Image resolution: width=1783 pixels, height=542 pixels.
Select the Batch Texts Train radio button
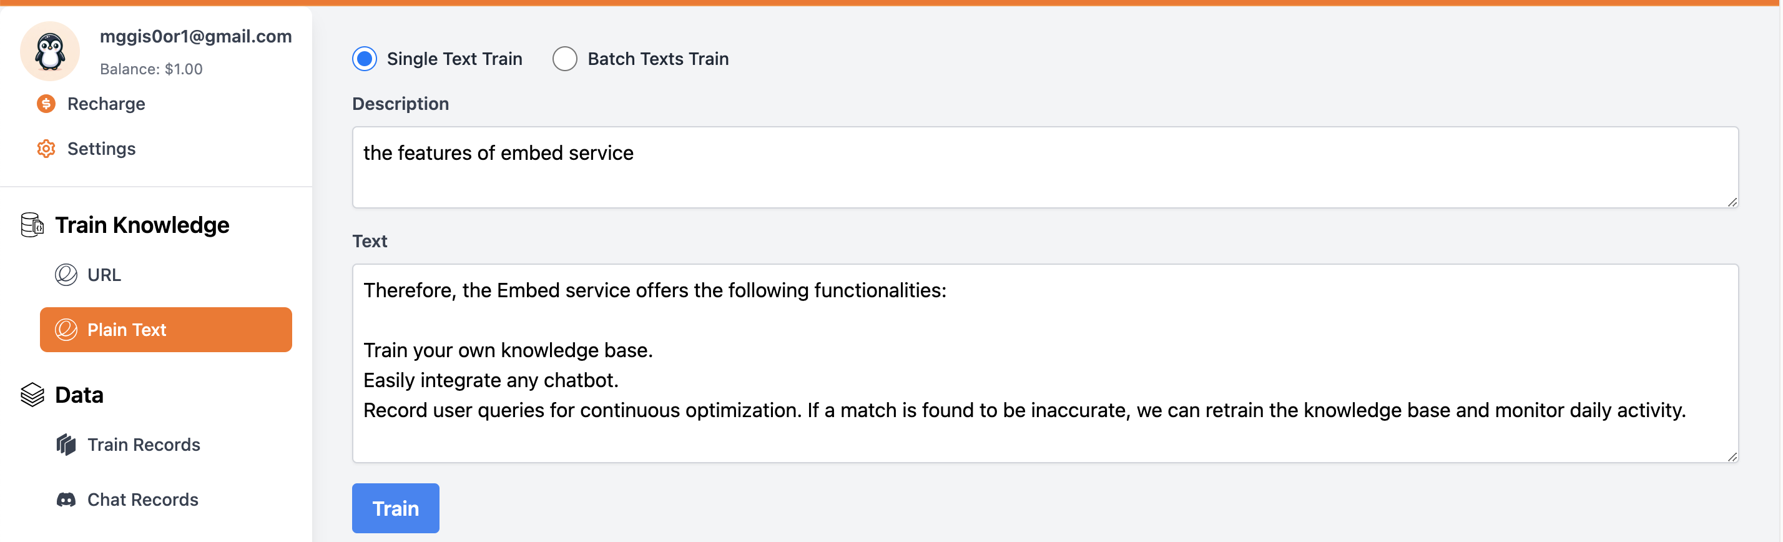tap(565, 59)
